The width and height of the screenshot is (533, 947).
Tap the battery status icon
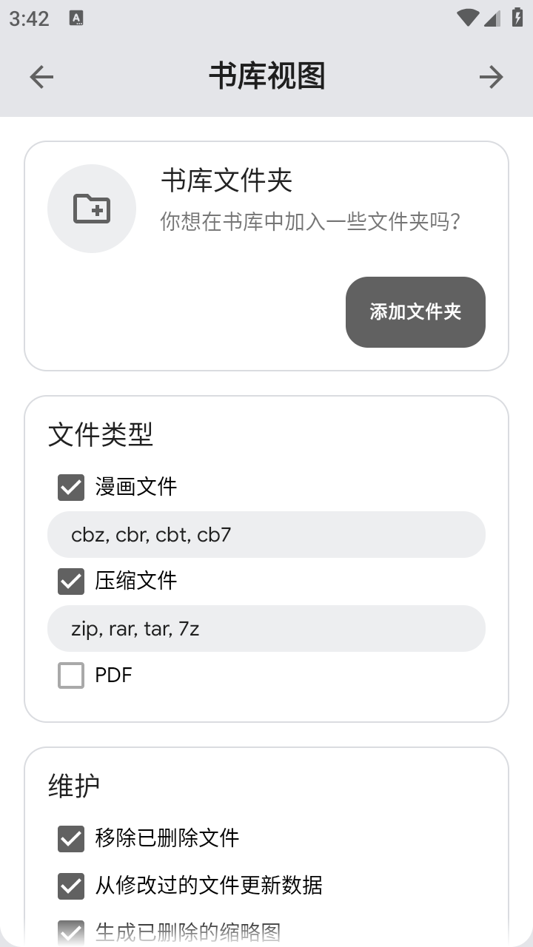pos(517,18)
